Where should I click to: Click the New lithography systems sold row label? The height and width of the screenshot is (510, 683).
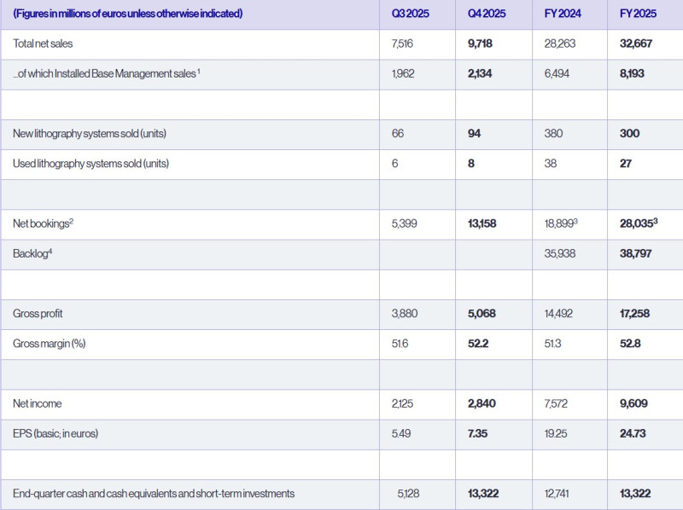tap(91, 134)
